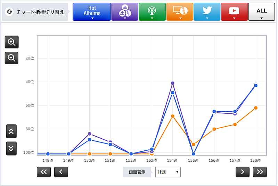Go back one week with left arrow
This screenshot has width=278, height=186.
(x=61, y=172)
